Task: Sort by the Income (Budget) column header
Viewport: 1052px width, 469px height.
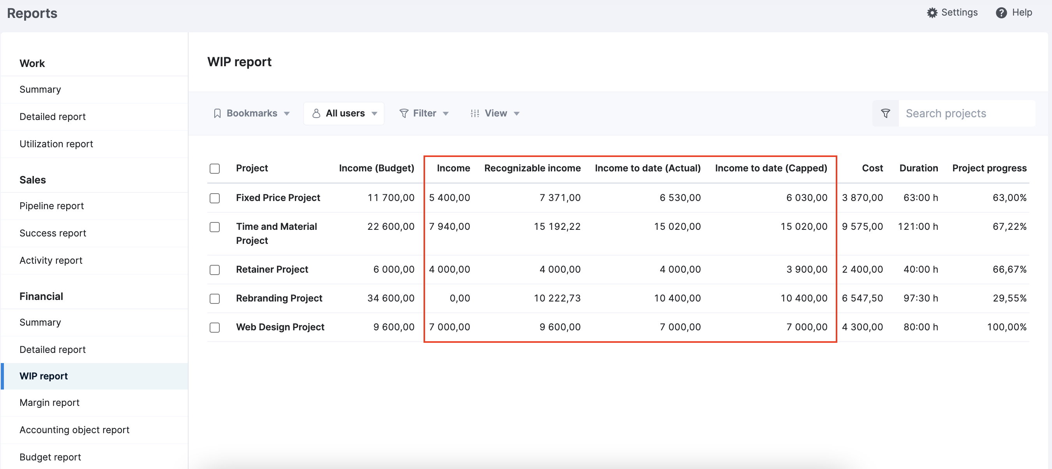Action: (376, 169)
